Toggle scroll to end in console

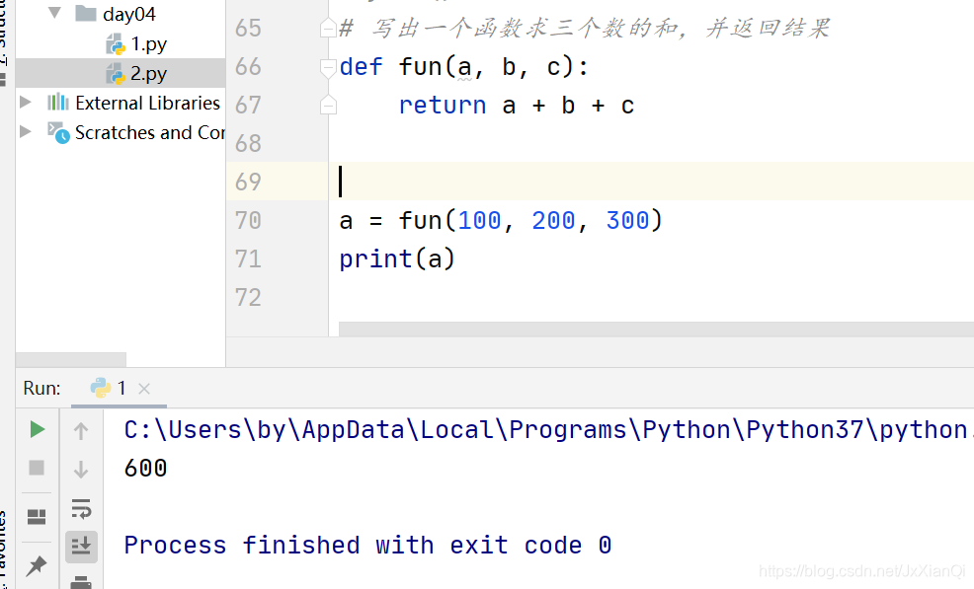[81, 547]
